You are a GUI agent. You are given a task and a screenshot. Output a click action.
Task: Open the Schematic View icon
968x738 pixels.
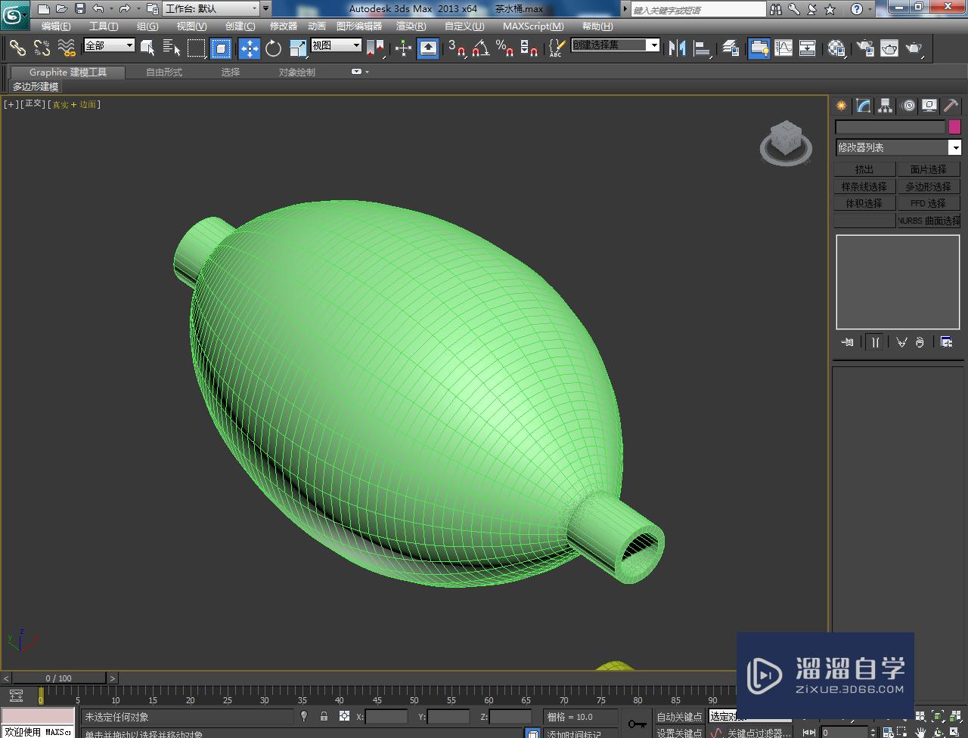click(x=808, y=48)
